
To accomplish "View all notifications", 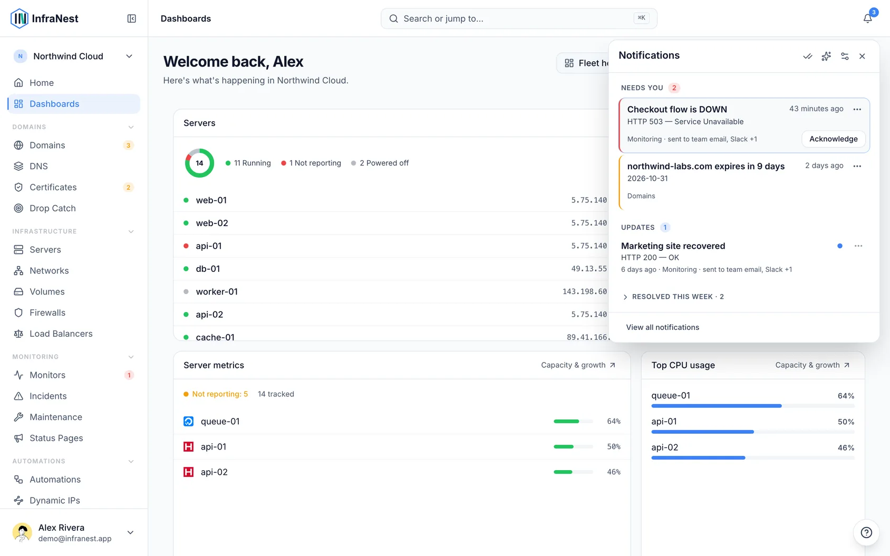I will (663, 327).
